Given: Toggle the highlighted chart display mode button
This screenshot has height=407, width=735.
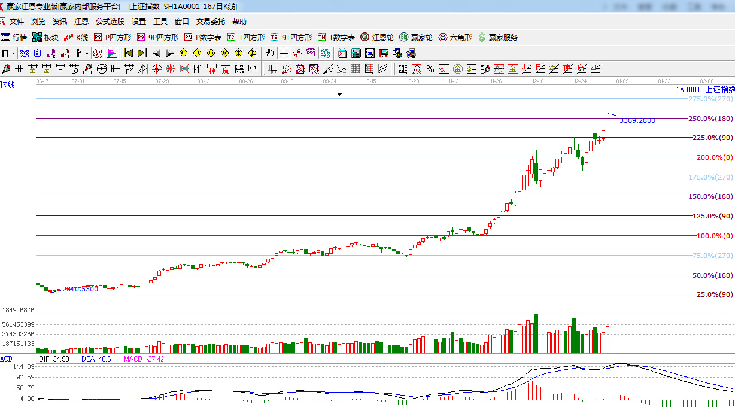Looking at the screenshot, I should point(24,53).
